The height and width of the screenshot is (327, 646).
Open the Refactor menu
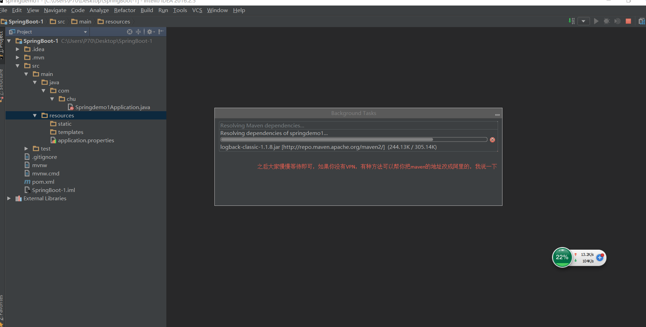click(124, 10)
